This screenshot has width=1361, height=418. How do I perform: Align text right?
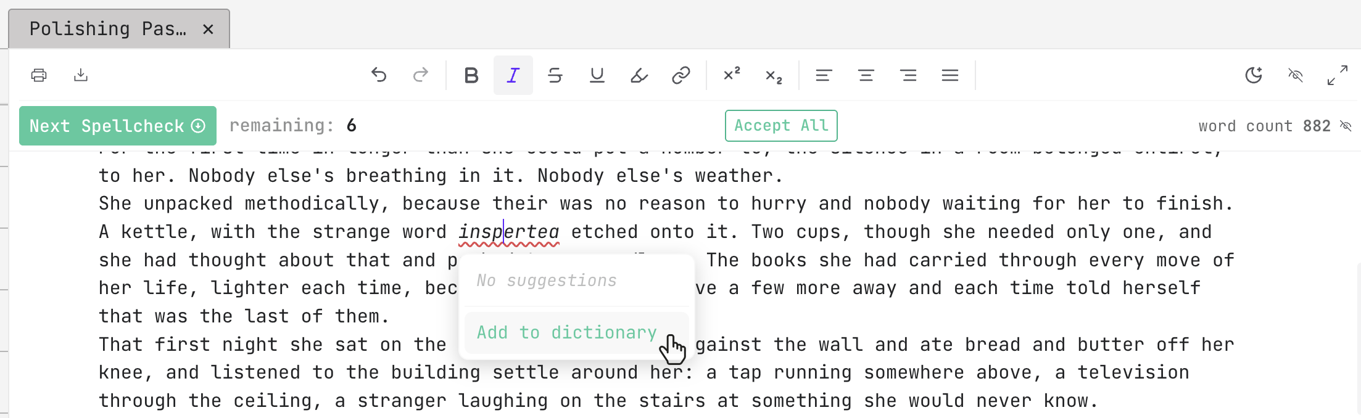click(908, 75)
